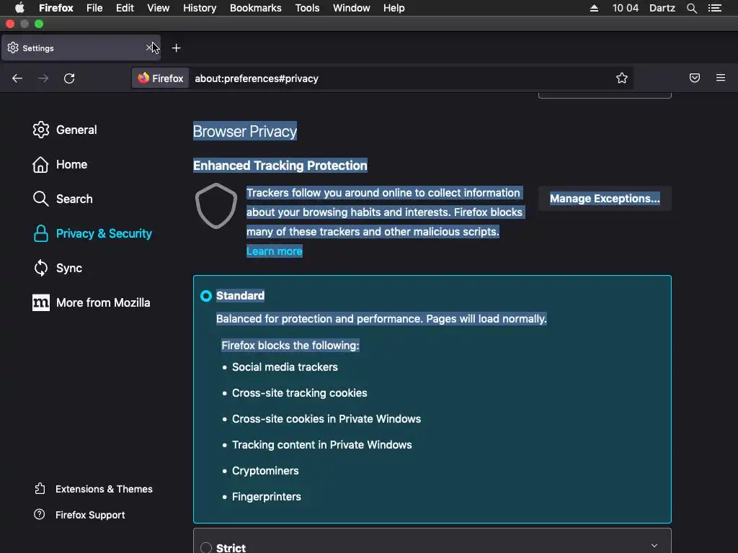The image size is (738, 553).
Task: Click the eject icon in the menu bar
Action: 594,8
